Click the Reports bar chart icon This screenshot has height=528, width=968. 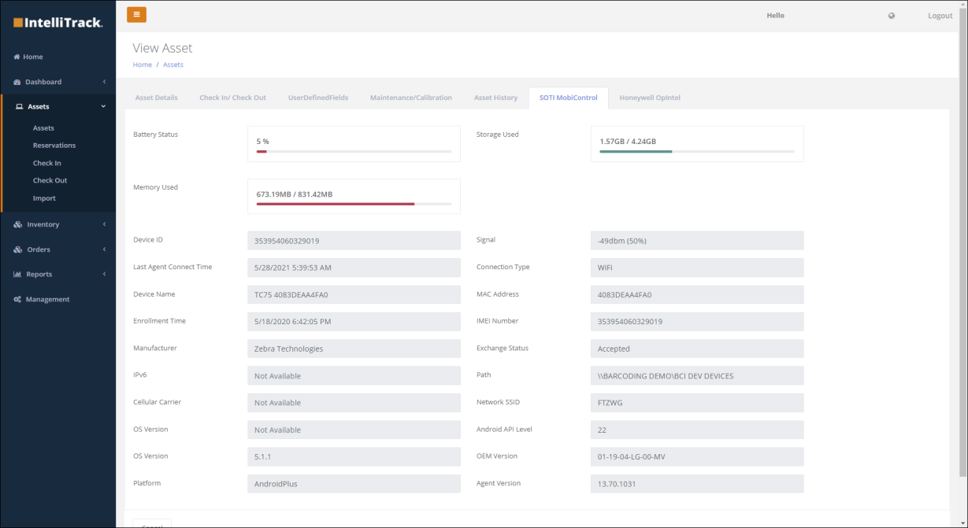[17, 274]
